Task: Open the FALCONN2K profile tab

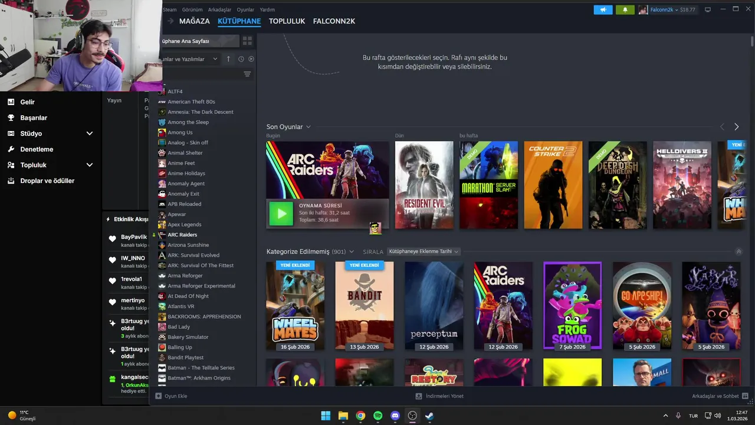Action: pos(334,21)
